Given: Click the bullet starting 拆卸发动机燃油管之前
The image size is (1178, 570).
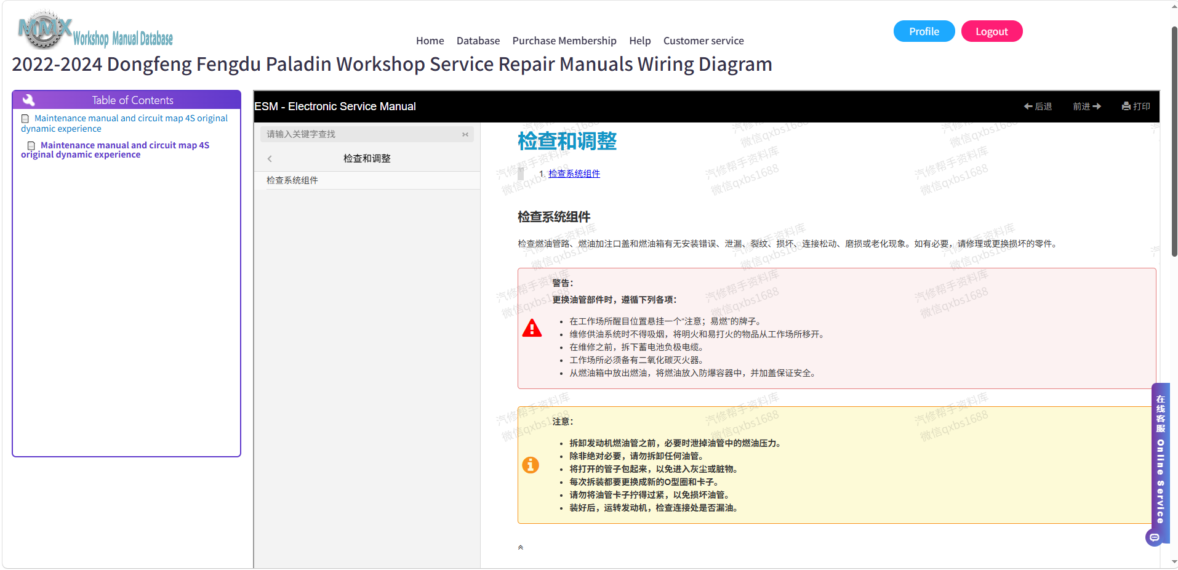Looking at the screenshot, I should point(676,443).
